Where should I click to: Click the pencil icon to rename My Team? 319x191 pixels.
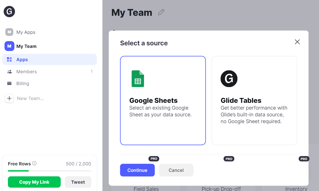161,12
